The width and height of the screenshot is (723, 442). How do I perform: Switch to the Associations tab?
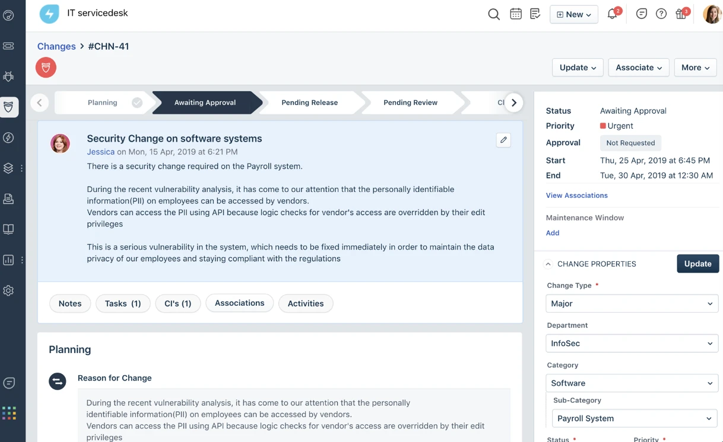(x=239, y=303)
